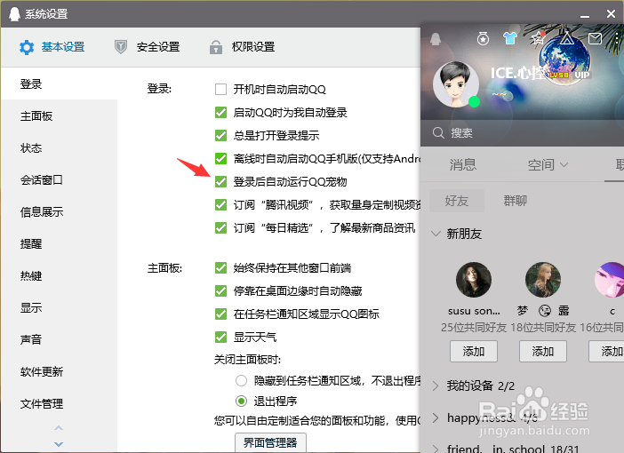Click the grey penguin icon in QQ panel
Image resolution: width=624 pixels, height=453 pixels.
pos(436,38)
